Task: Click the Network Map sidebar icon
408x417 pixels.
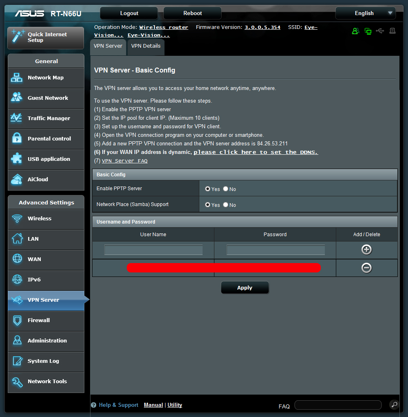Action: tap(17, 78)
